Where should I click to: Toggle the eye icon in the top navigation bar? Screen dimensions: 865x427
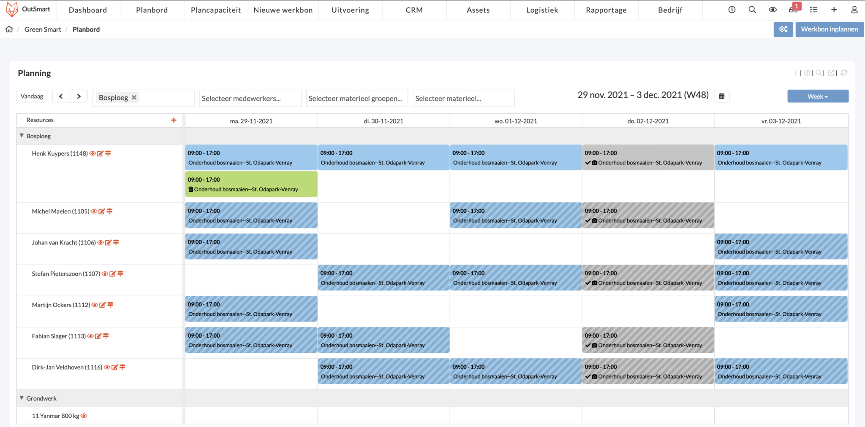[773, 9]
